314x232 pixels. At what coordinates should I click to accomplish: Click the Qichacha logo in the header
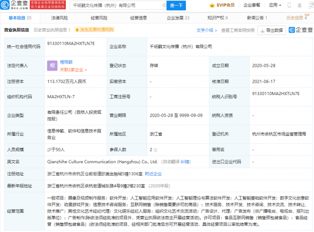(x=15, y=5)
